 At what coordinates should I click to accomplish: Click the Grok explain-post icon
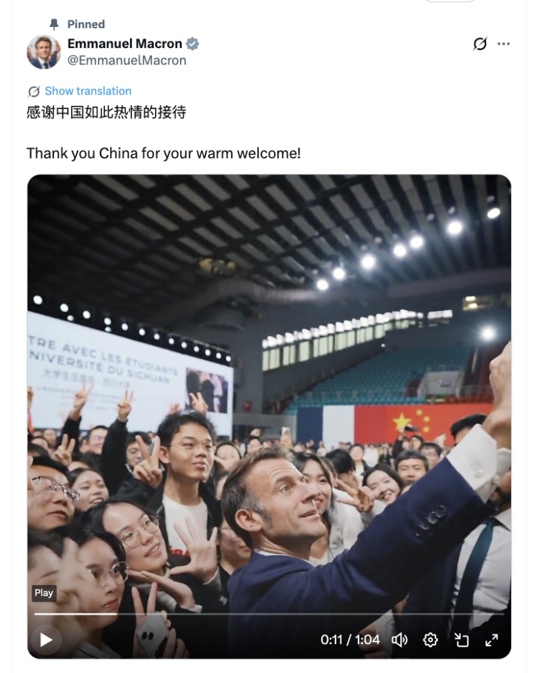tap(480, 44)
